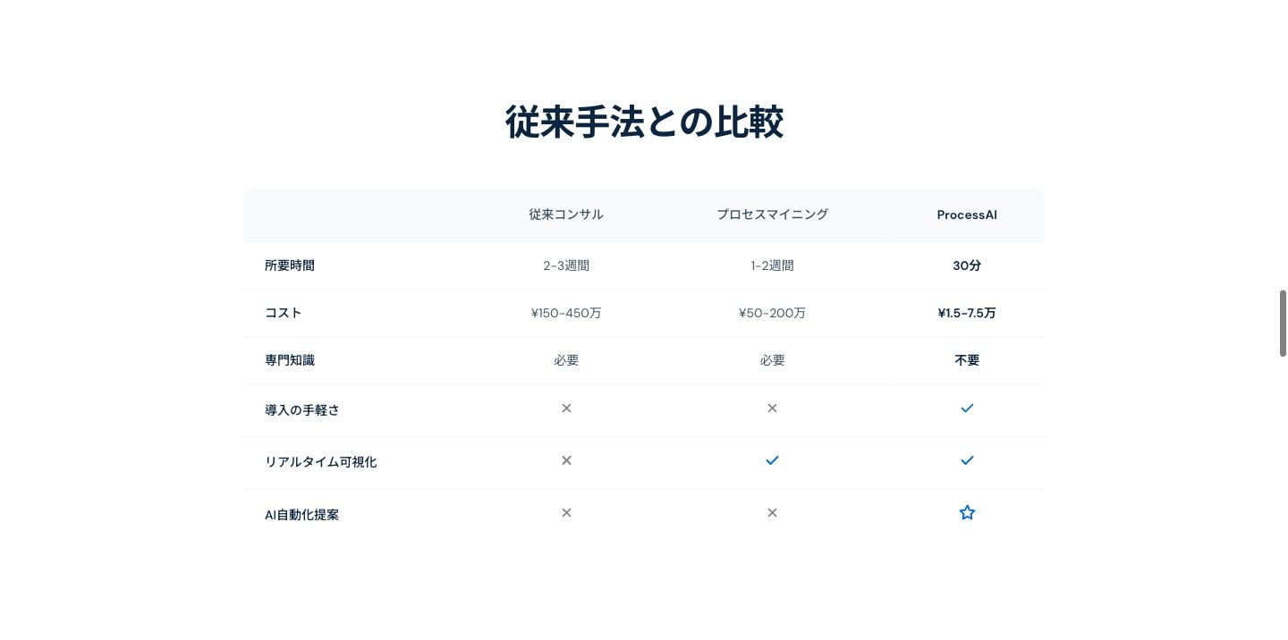Click the 専門知識 row label
The width and height of the screenshot is (1288, 640).
point(290,360)
